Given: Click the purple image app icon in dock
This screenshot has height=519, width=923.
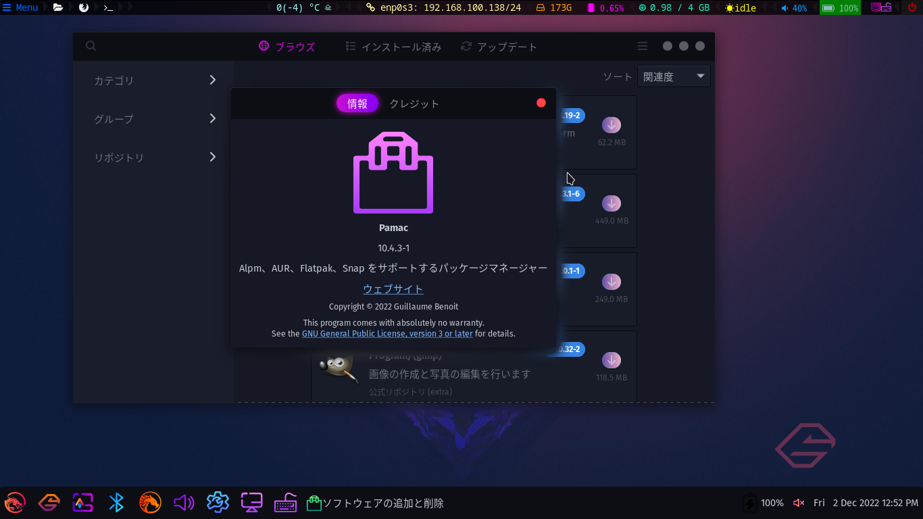Looking at the screenshot, I should (83, 503).
